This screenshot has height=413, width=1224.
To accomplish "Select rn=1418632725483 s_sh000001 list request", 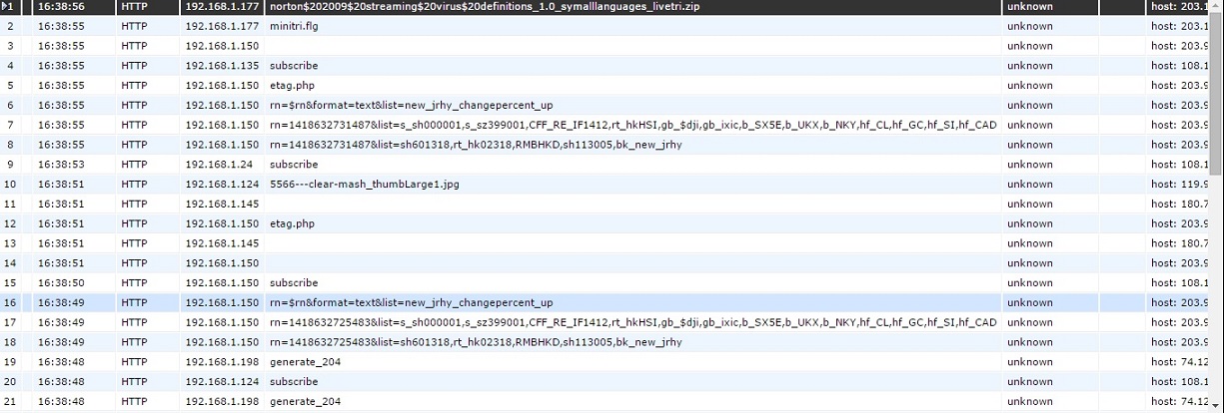I will click(633, 322).
